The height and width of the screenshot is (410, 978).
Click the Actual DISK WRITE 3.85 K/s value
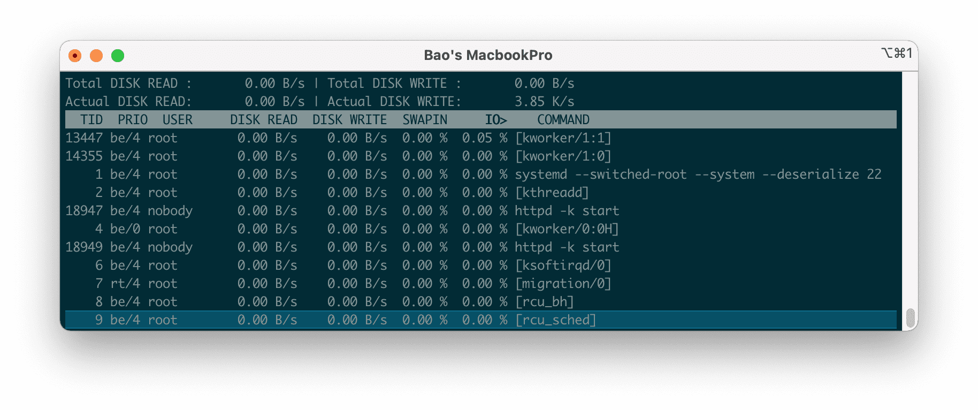(544, 102)
